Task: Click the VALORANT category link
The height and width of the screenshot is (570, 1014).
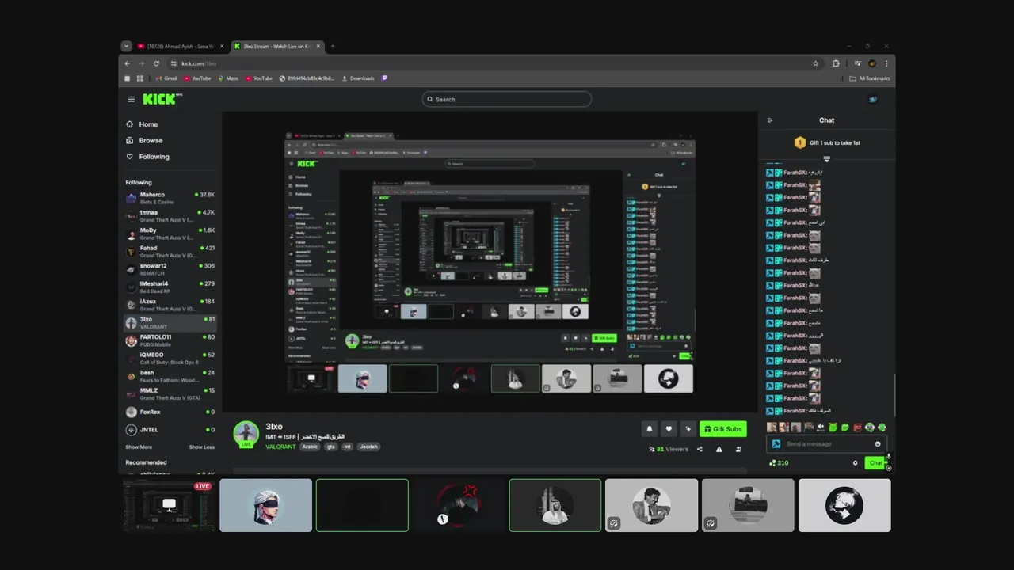Action: [x=280, y=446]
